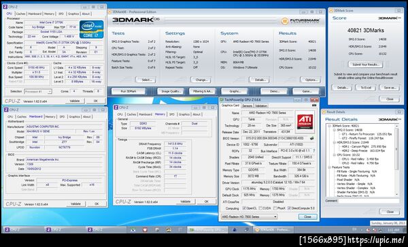Open the TechPowerUp GPU-Z taskbar button
The image size is (408, 247).
[x=207, y=230]
